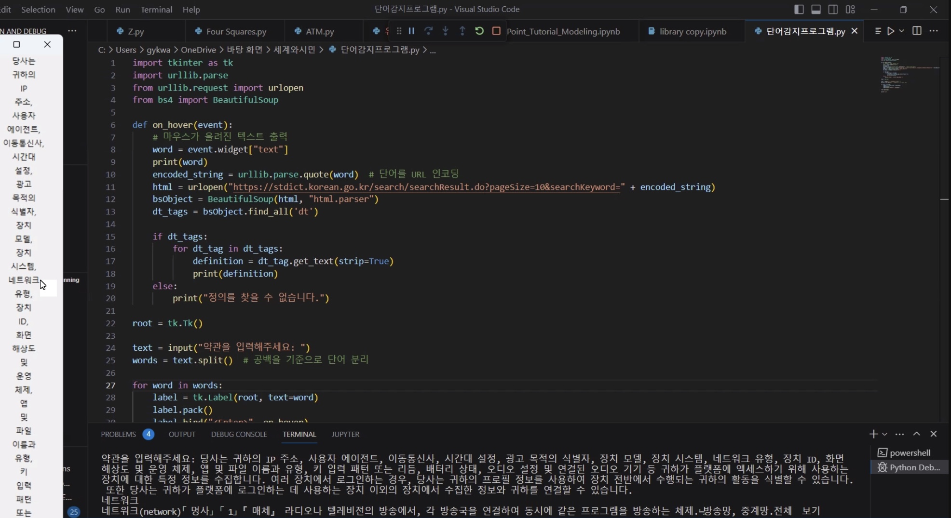The height and width of the screenshot is (518, 951).
Task: Split the editor to the right
Action: (917, 31)
